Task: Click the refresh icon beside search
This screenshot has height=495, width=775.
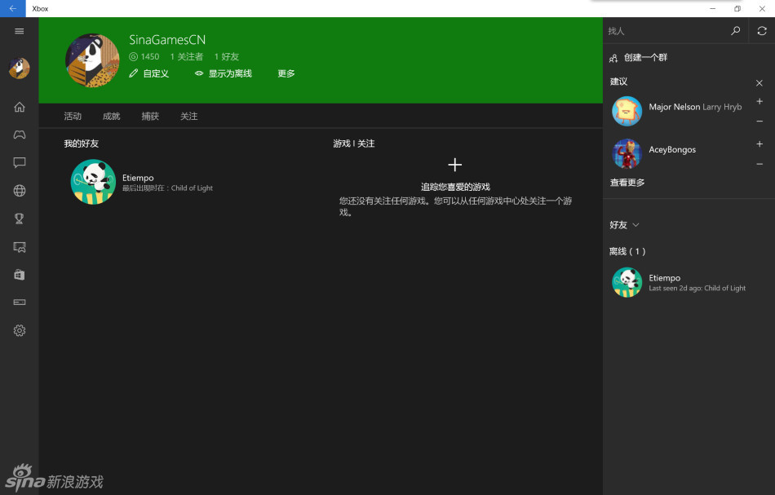Action: click(761, 31)
